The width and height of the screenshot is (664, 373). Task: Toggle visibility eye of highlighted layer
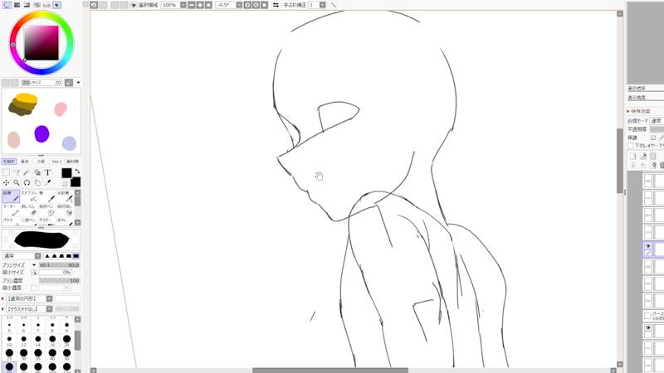[648, 246]
